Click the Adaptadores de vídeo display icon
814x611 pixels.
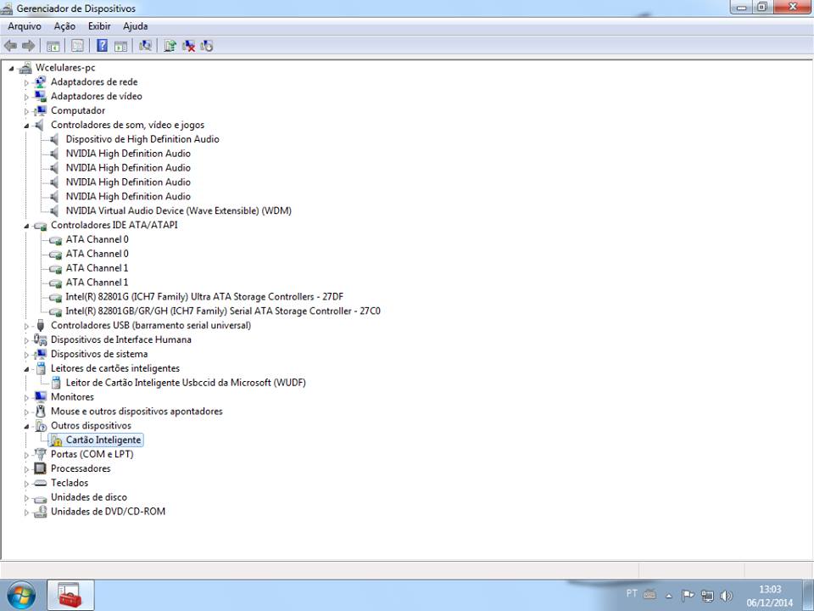click(x=40, y=96)
